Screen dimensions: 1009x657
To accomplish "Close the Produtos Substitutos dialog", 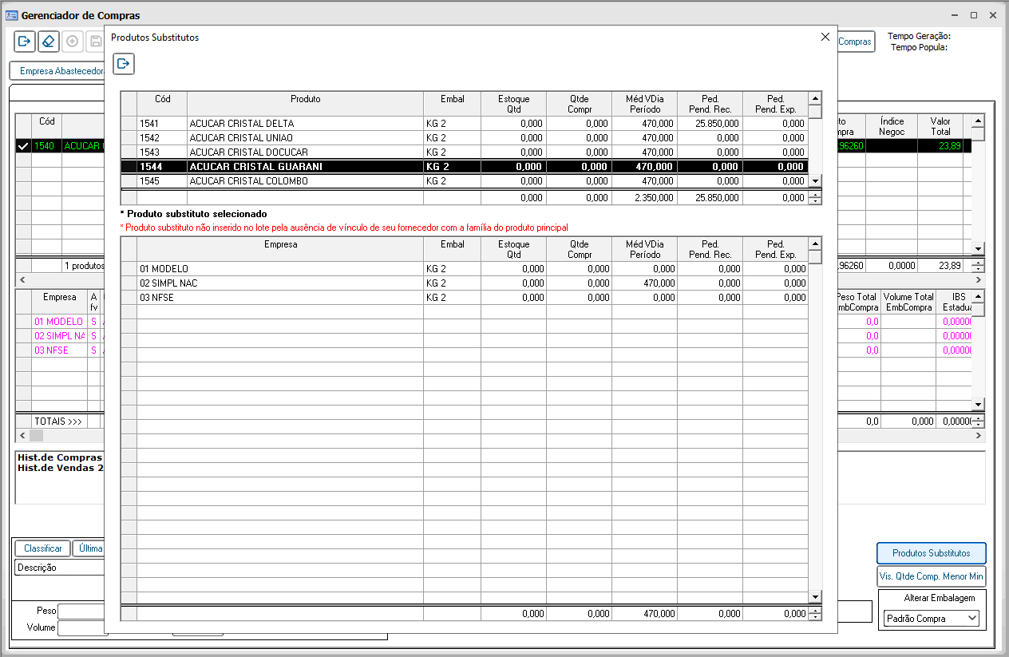I will coord(825,37).
